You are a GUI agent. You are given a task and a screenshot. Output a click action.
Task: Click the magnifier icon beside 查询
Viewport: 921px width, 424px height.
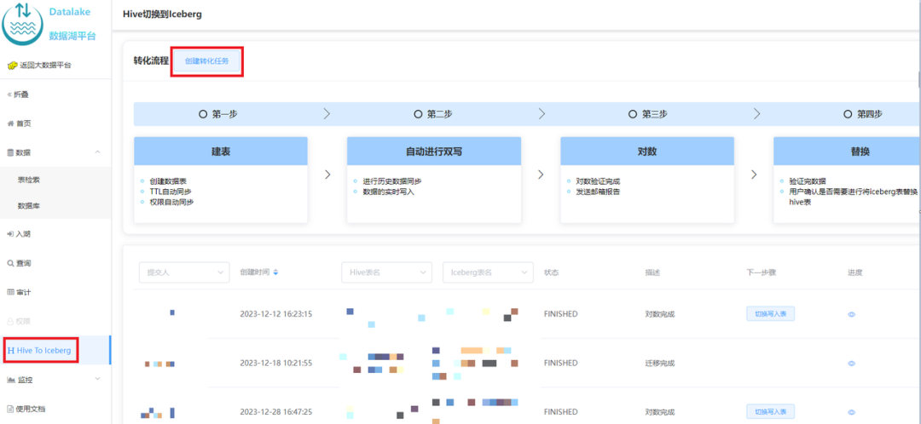point(10,263)
